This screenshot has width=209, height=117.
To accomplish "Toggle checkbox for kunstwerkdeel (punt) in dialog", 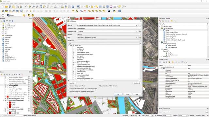I will coord(73,53).
